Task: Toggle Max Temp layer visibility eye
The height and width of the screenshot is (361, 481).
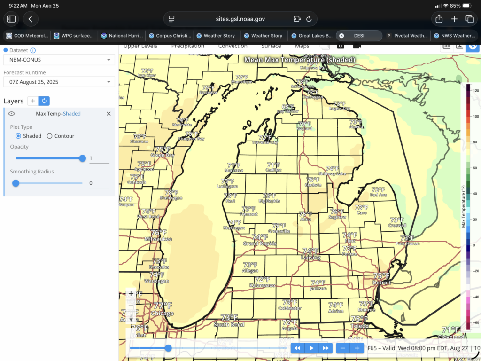Action: click(x=12, y=114)
